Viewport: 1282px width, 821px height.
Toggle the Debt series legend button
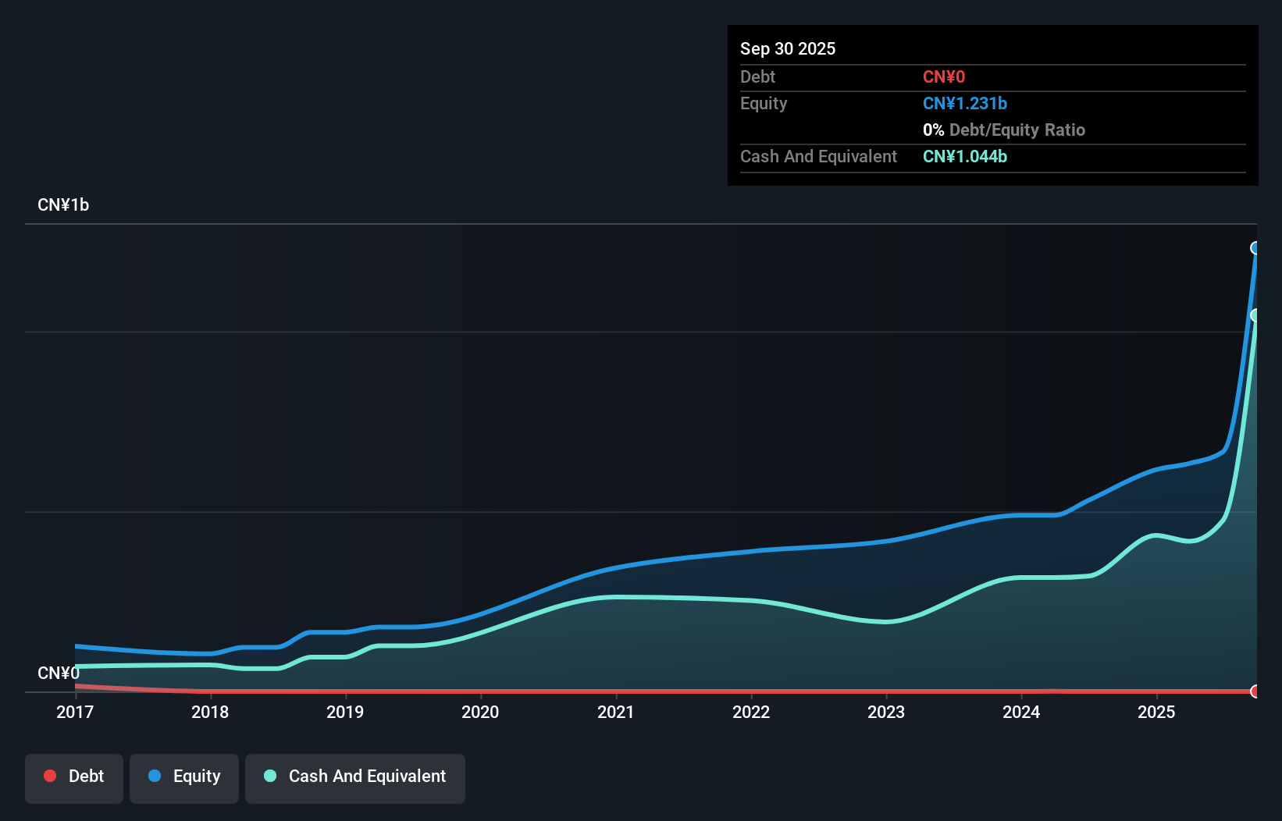tap(74, 777)
